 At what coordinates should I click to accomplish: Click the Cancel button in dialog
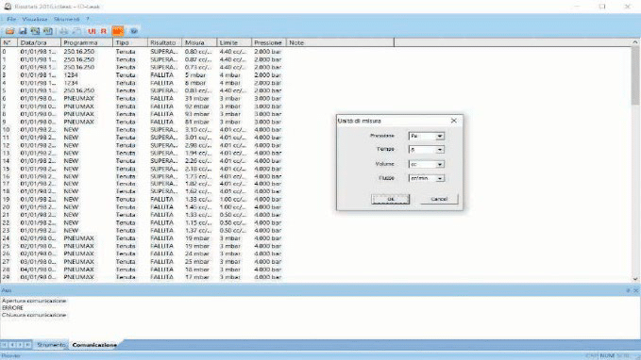point(439,199)
